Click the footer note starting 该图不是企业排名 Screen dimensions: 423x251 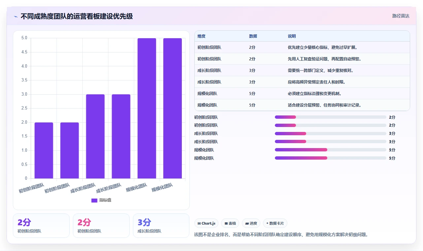point(281,235)
